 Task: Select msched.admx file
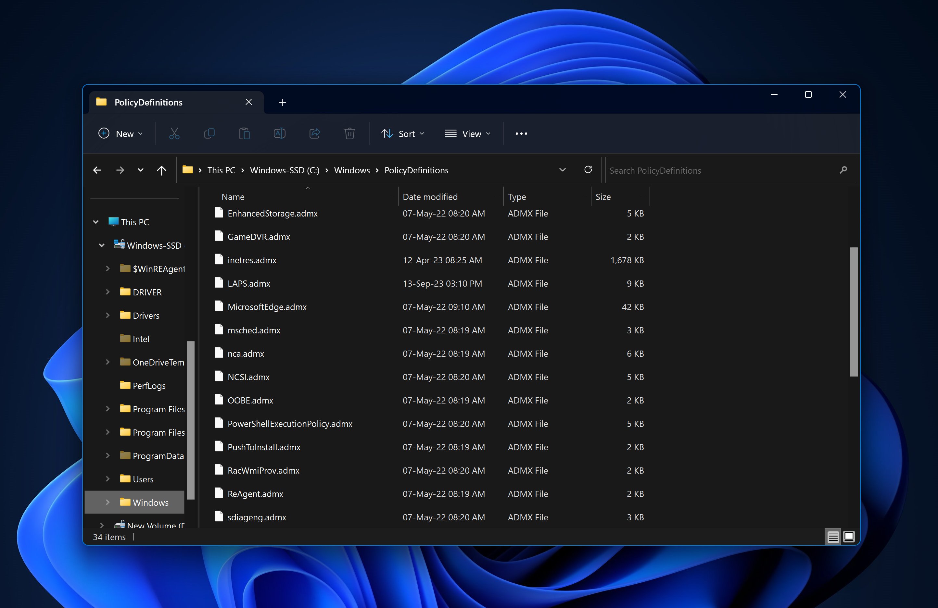click(x=430, y=330)
